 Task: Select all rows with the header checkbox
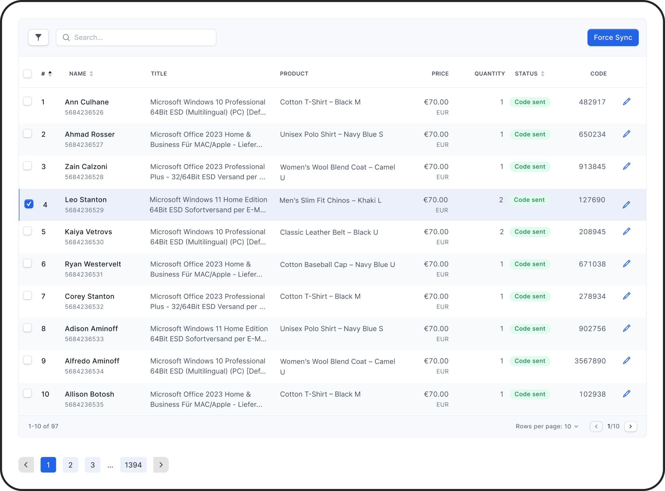27,73
